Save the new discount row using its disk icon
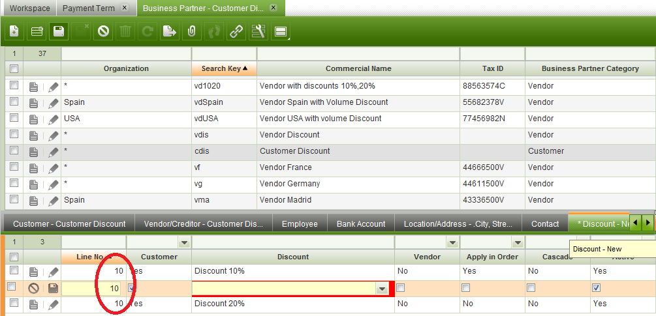656x316 pixels. point(53,288)
